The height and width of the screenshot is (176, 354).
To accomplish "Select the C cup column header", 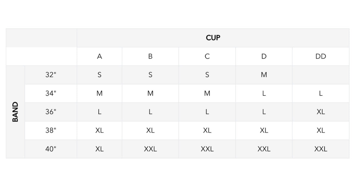I will point(207,56).
